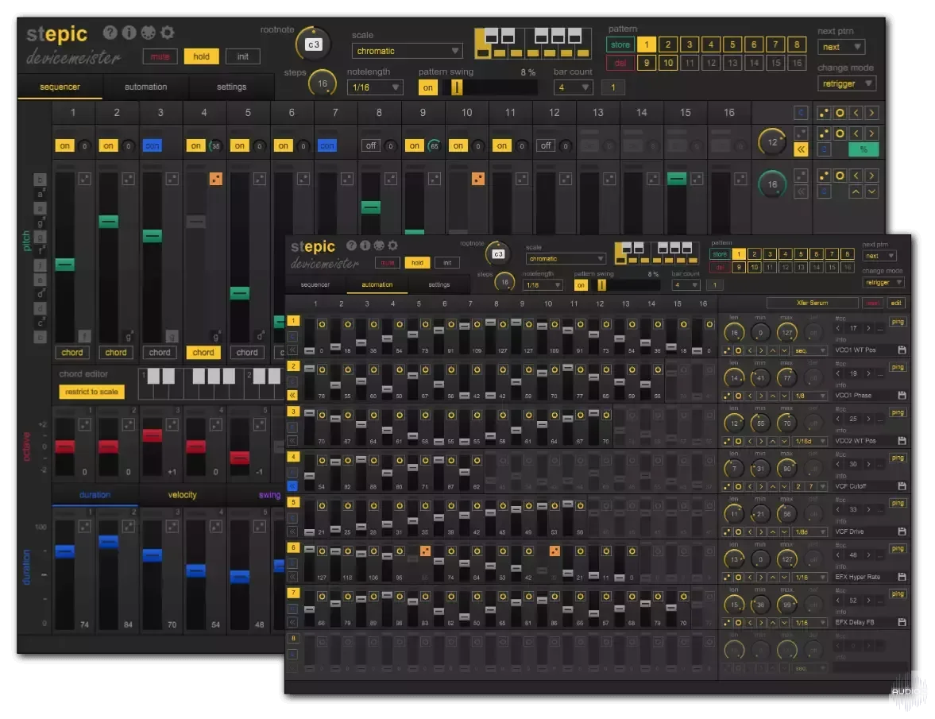Screen dimensions: 935x719
Task: Click the red del pattern button in sequencer window
Action: click(x=620, y=64)
